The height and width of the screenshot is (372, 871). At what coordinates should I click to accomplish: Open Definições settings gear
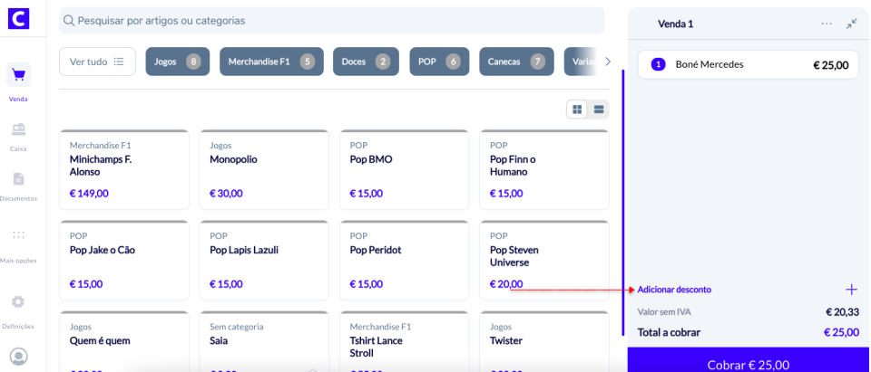18,308
